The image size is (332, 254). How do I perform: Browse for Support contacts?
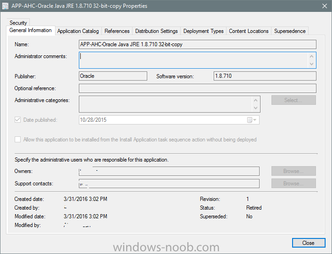coord(293,184)
